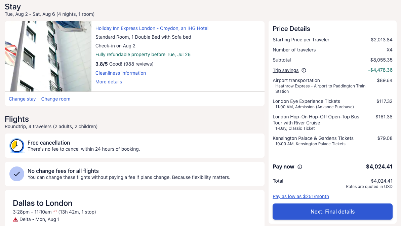This screenshot has width=401, height=226.
Task: Click the Number of travelers X4 value
Action: 390,50
